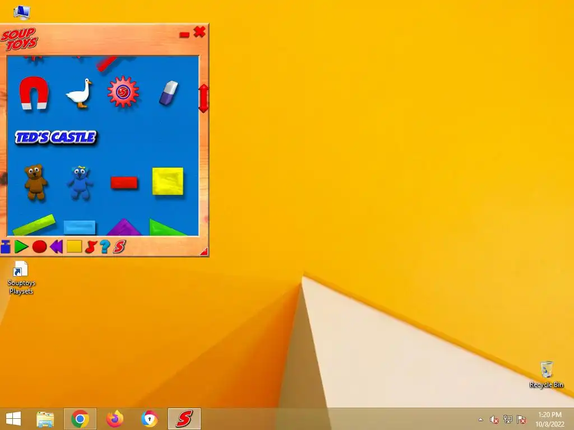Click the partly visible red stick toy
The width and height of the screenshot is (574, 430).
[x=107, y=63]
